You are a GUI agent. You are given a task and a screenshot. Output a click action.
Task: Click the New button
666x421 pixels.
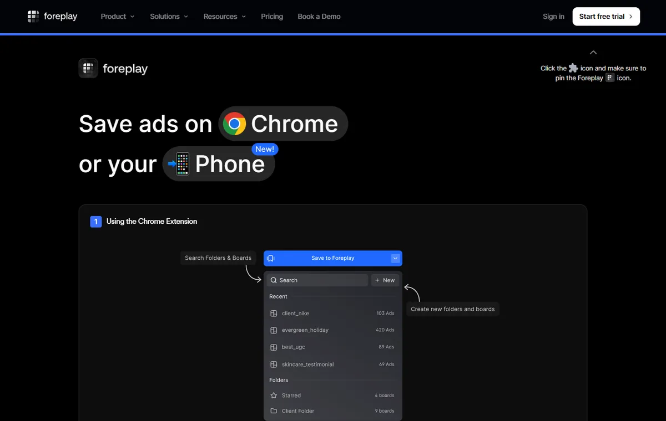point(385,280)
